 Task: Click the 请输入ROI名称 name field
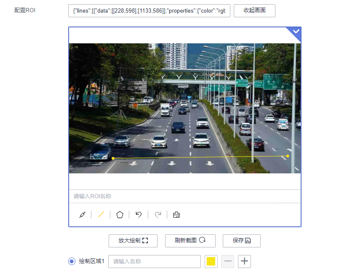(185, 196)
